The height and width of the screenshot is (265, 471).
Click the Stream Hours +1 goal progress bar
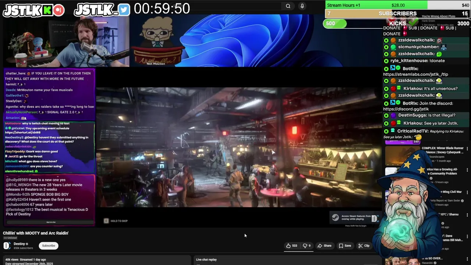(398, 5)
